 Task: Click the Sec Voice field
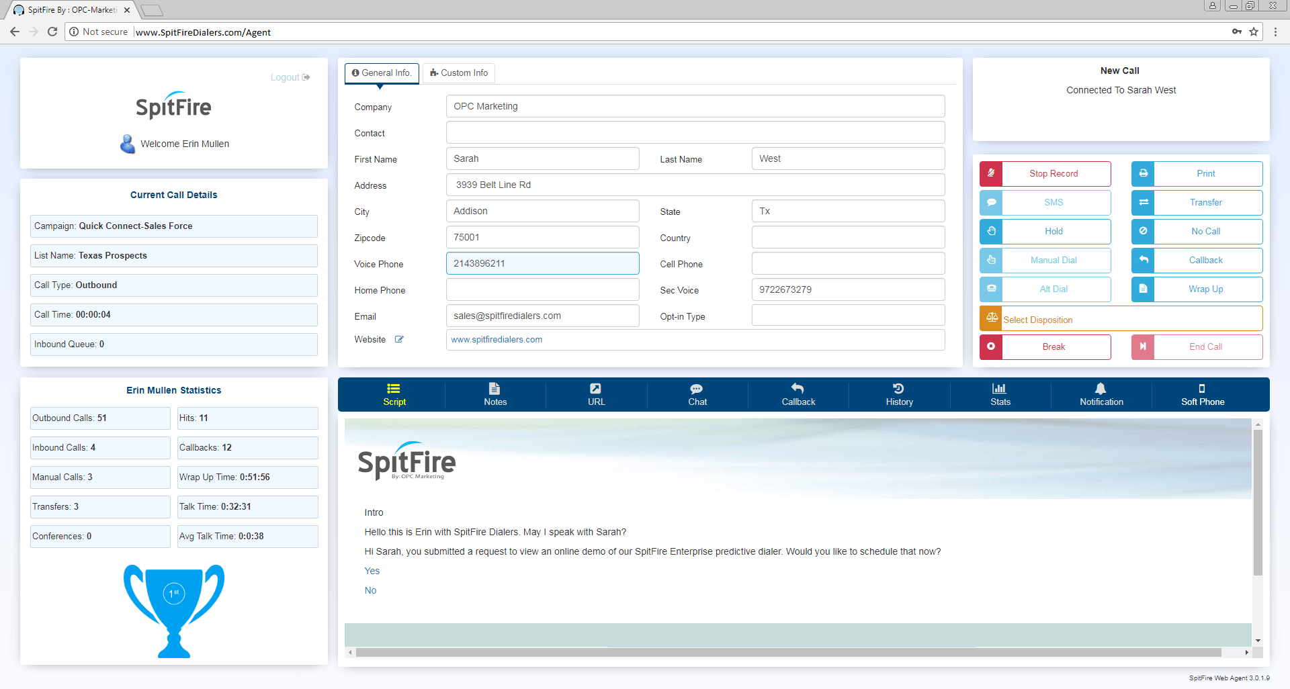[848, 289]
